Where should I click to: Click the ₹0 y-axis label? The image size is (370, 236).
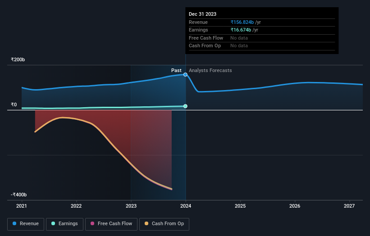tap(14, 104)
